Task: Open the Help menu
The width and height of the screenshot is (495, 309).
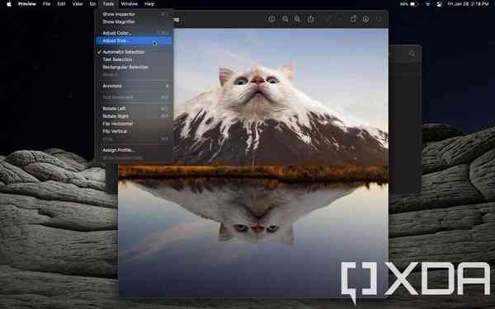Action: (x=149, y=4)
